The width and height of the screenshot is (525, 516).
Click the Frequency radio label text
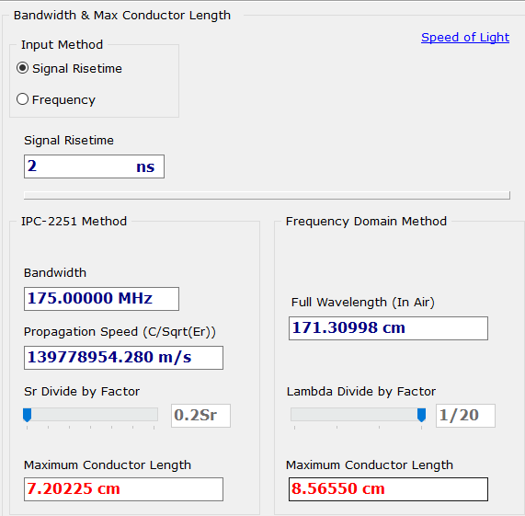click(63, 99)
